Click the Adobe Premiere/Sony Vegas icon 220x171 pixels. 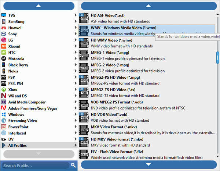[x=4, y=108]
